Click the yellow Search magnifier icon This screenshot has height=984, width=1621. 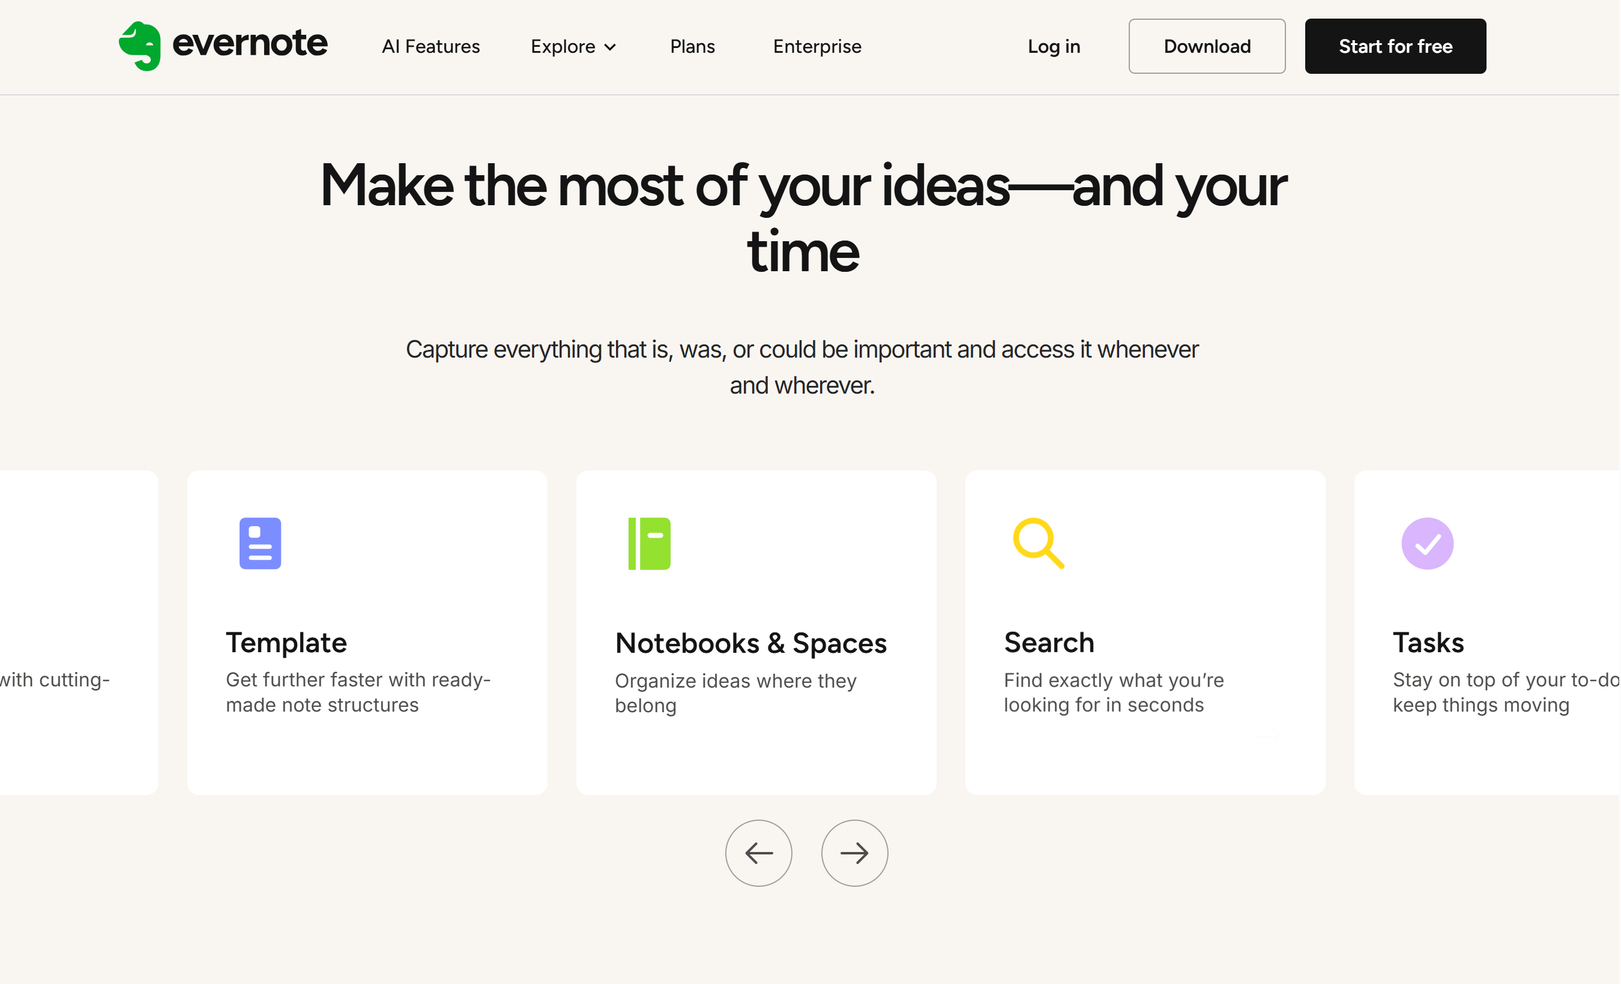1039,542
